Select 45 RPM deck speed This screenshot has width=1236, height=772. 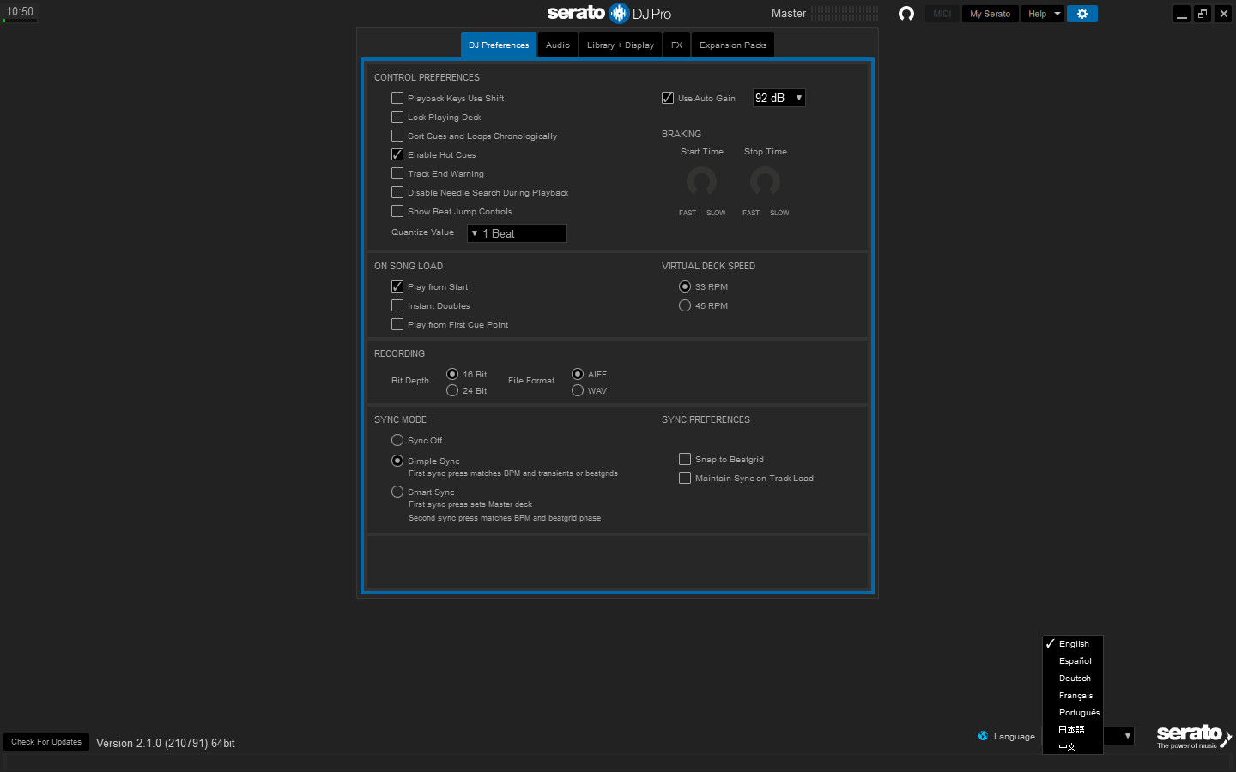[x=685, y=305]
